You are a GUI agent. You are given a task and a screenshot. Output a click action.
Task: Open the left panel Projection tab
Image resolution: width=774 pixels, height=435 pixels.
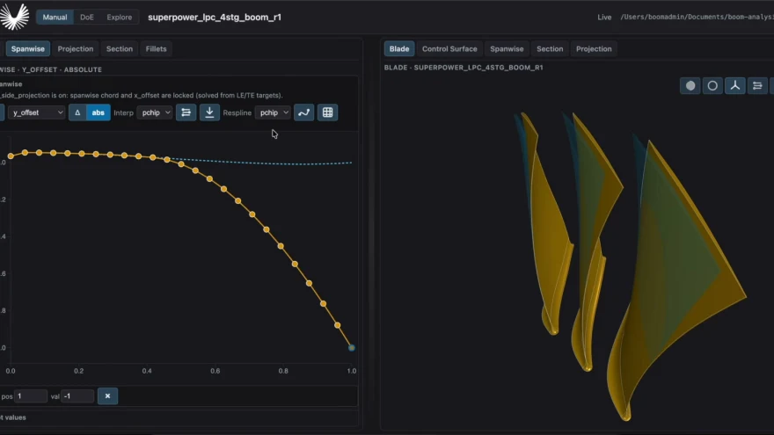click(76, 49)
